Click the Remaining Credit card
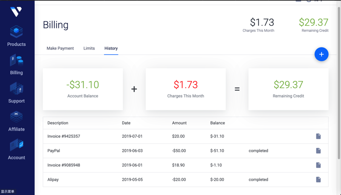 (288, 89)
